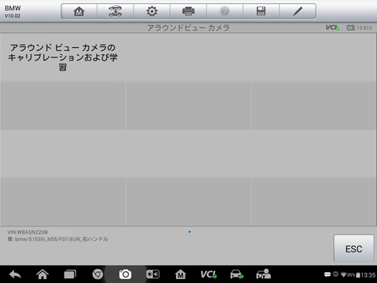Open brightness and volume shortcut icon
This screenshot has width=377, height=283.
point(152,274)
